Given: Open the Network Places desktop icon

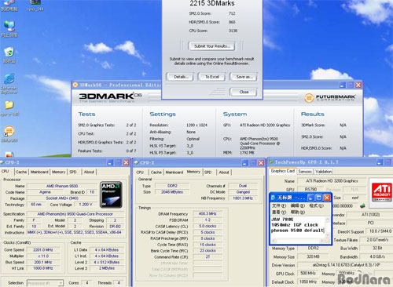Looking at the screenshot, I should click(x=9, y=29).
